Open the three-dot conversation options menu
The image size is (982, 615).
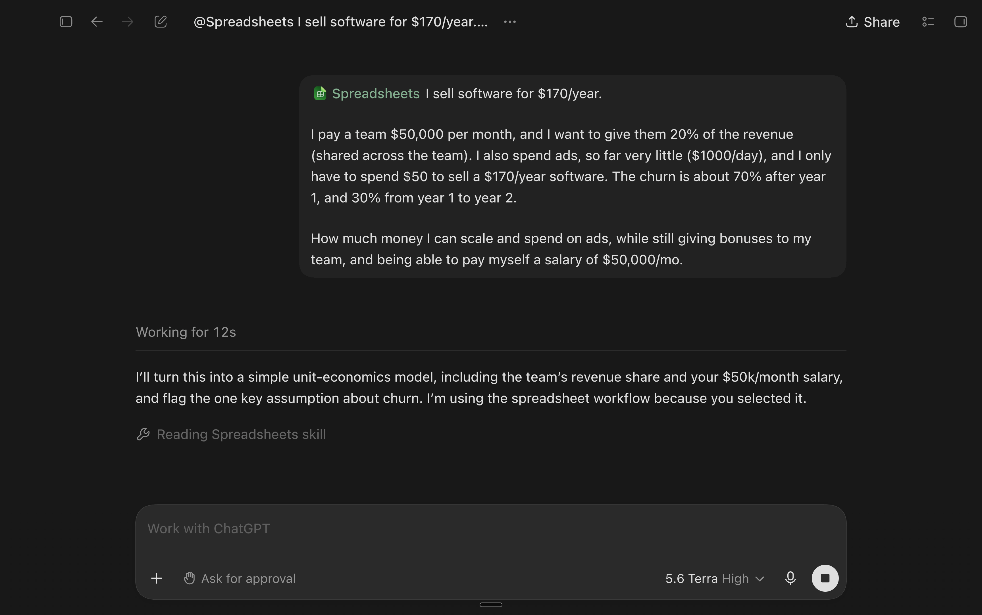(510, 22)
